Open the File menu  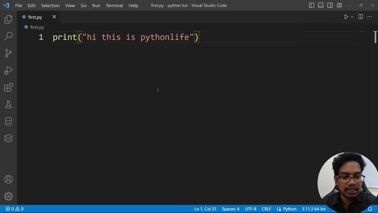pyautogui.click(x=18, y=5)
